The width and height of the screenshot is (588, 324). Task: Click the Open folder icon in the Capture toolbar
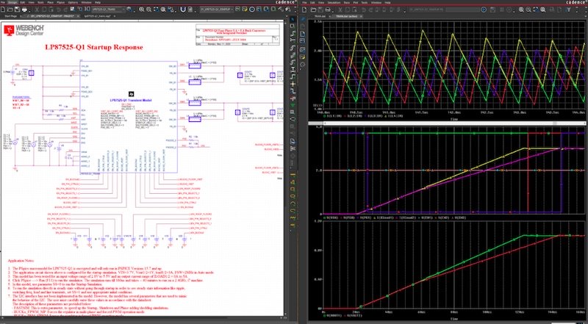click(x=10, y=9)
